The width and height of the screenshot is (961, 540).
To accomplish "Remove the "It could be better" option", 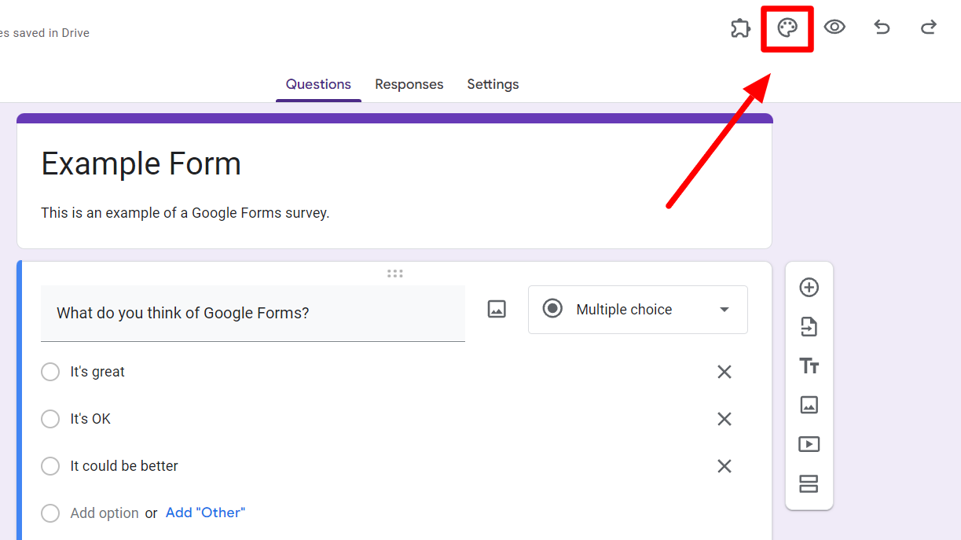I will pos(724,466).
